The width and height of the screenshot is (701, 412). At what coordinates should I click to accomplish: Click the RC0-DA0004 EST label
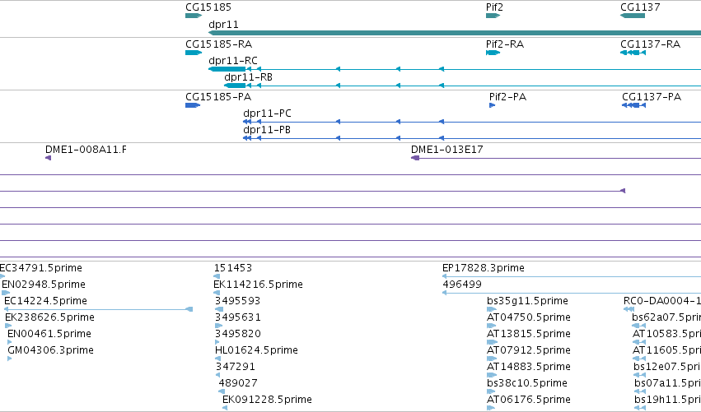[662, 301]
